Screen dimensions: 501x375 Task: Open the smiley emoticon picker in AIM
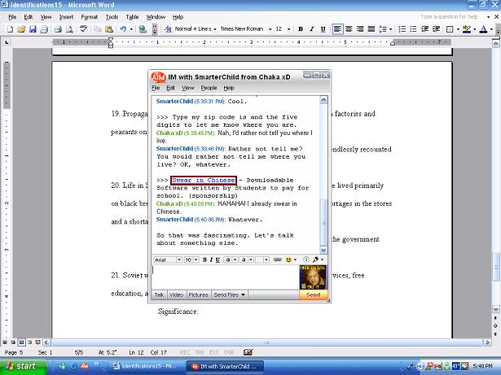click(288, 259)
